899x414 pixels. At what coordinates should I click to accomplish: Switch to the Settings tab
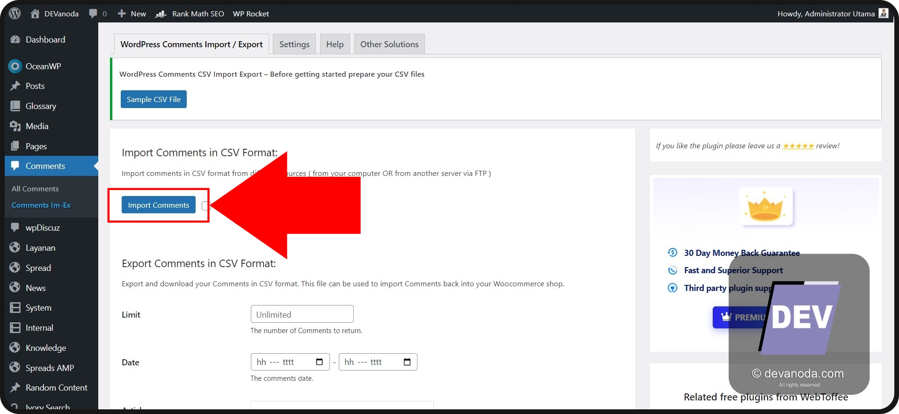[294, 44]
